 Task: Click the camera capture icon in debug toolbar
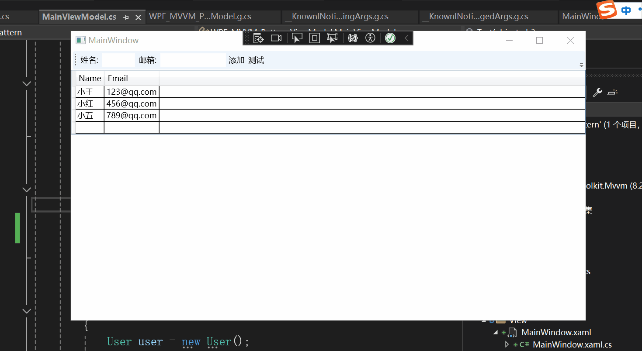pyautogui.click(x=276, y=38)
